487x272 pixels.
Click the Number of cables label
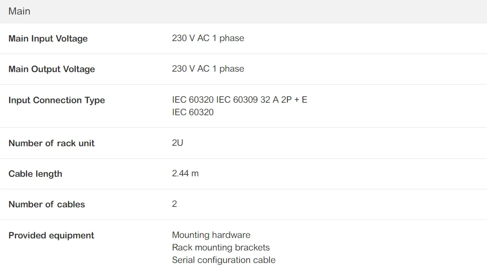click(x=47, y=204)
